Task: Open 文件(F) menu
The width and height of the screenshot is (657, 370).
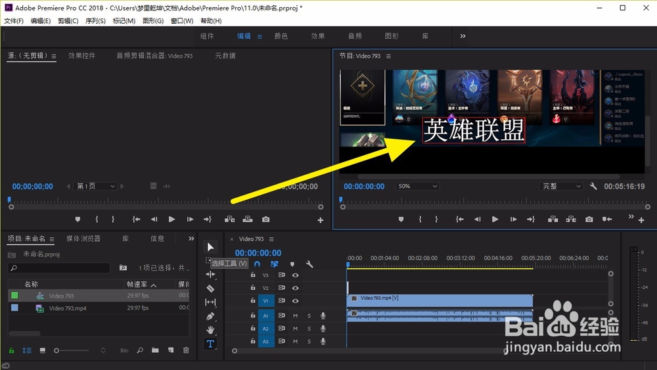Action: pos(14,20)
